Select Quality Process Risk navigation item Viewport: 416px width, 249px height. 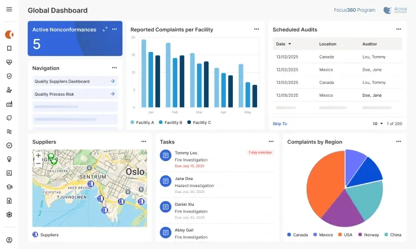75,94
